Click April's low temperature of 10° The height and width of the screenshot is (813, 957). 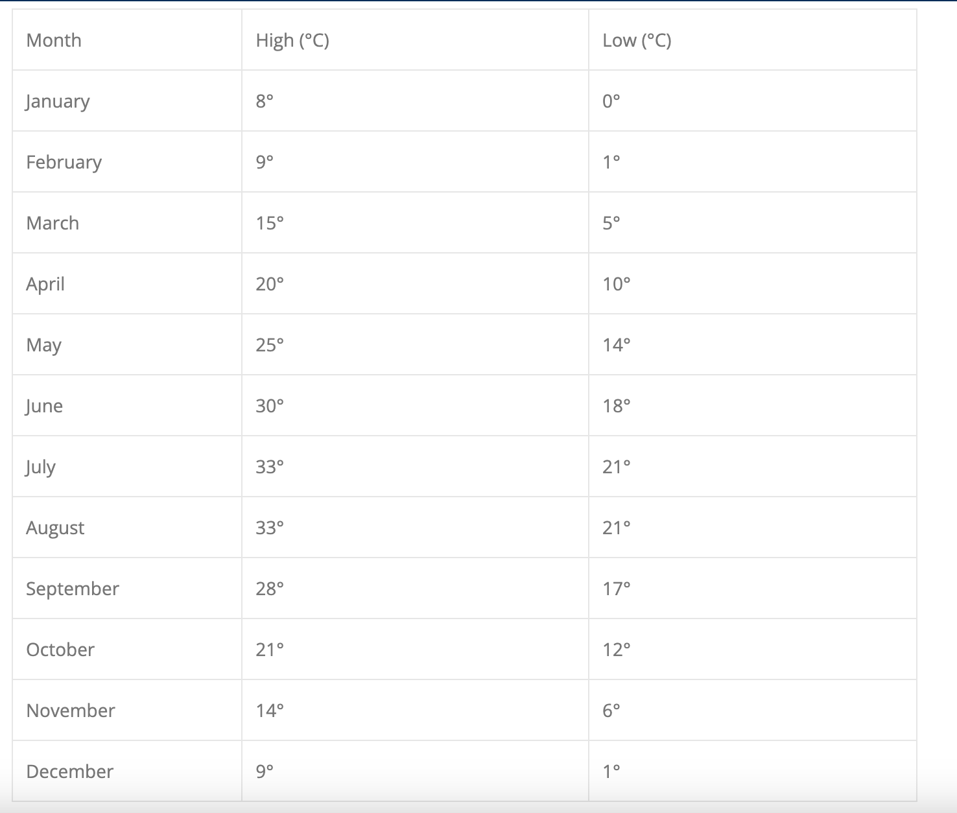coord(616,284)
